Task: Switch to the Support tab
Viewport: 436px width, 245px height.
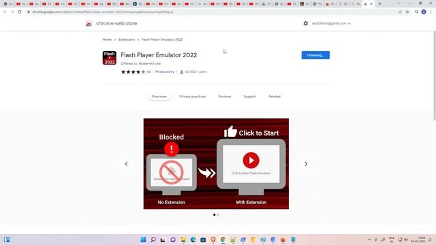Action: tap(250, 97)
